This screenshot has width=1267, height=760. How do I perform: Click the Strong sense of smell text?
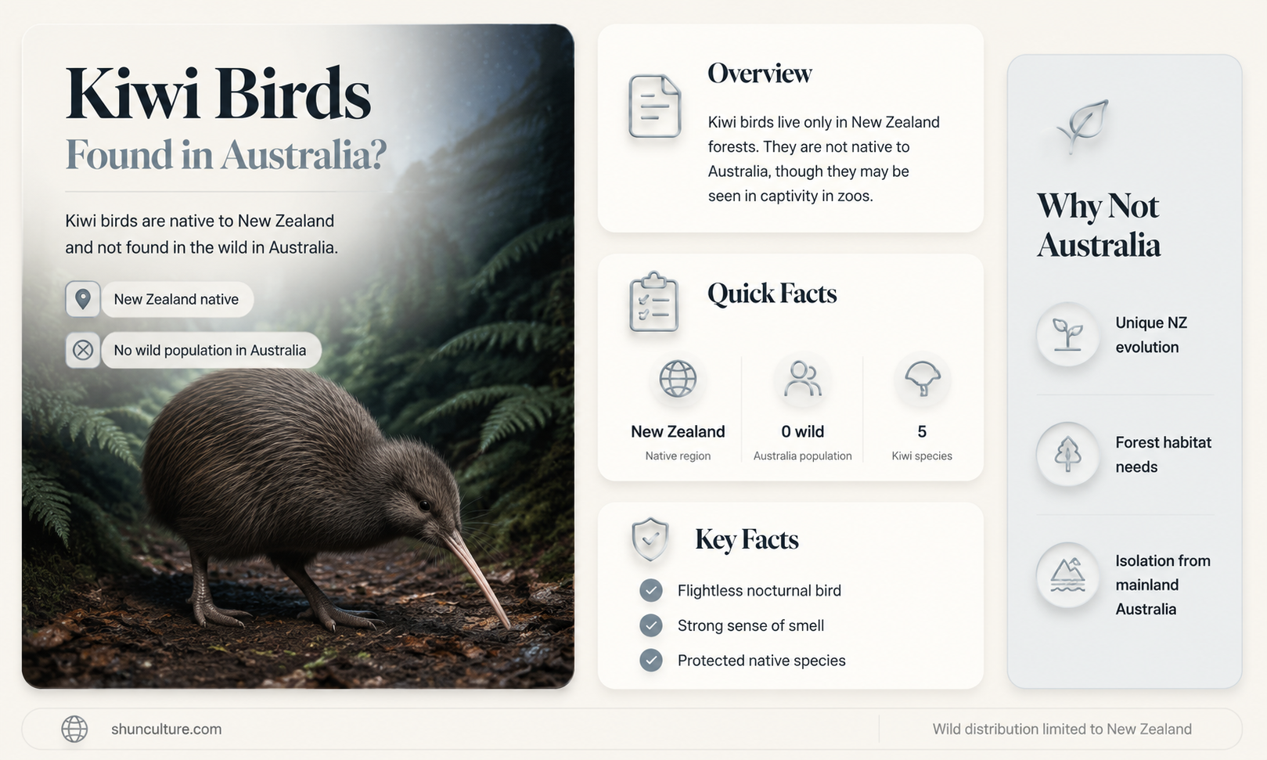pyautogui.click(x=750, y=625)
